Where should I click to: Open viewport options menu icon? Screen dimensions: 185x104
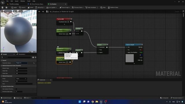tap(2, 11)
